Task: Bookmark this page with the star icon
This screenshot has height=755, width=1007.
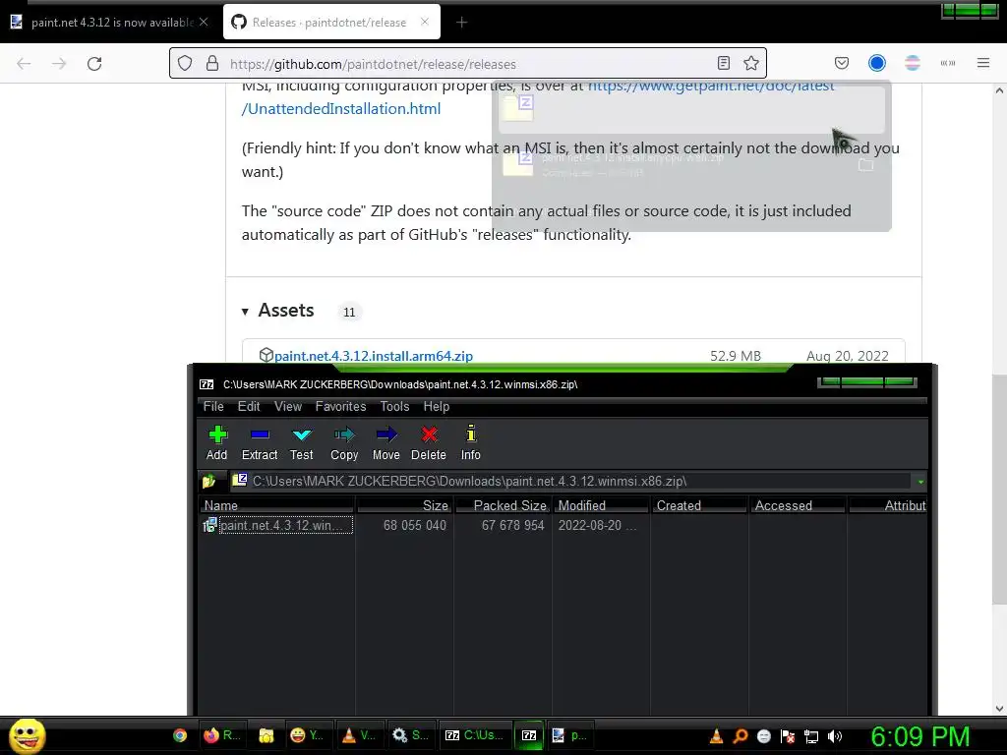Action: [751, 63]
